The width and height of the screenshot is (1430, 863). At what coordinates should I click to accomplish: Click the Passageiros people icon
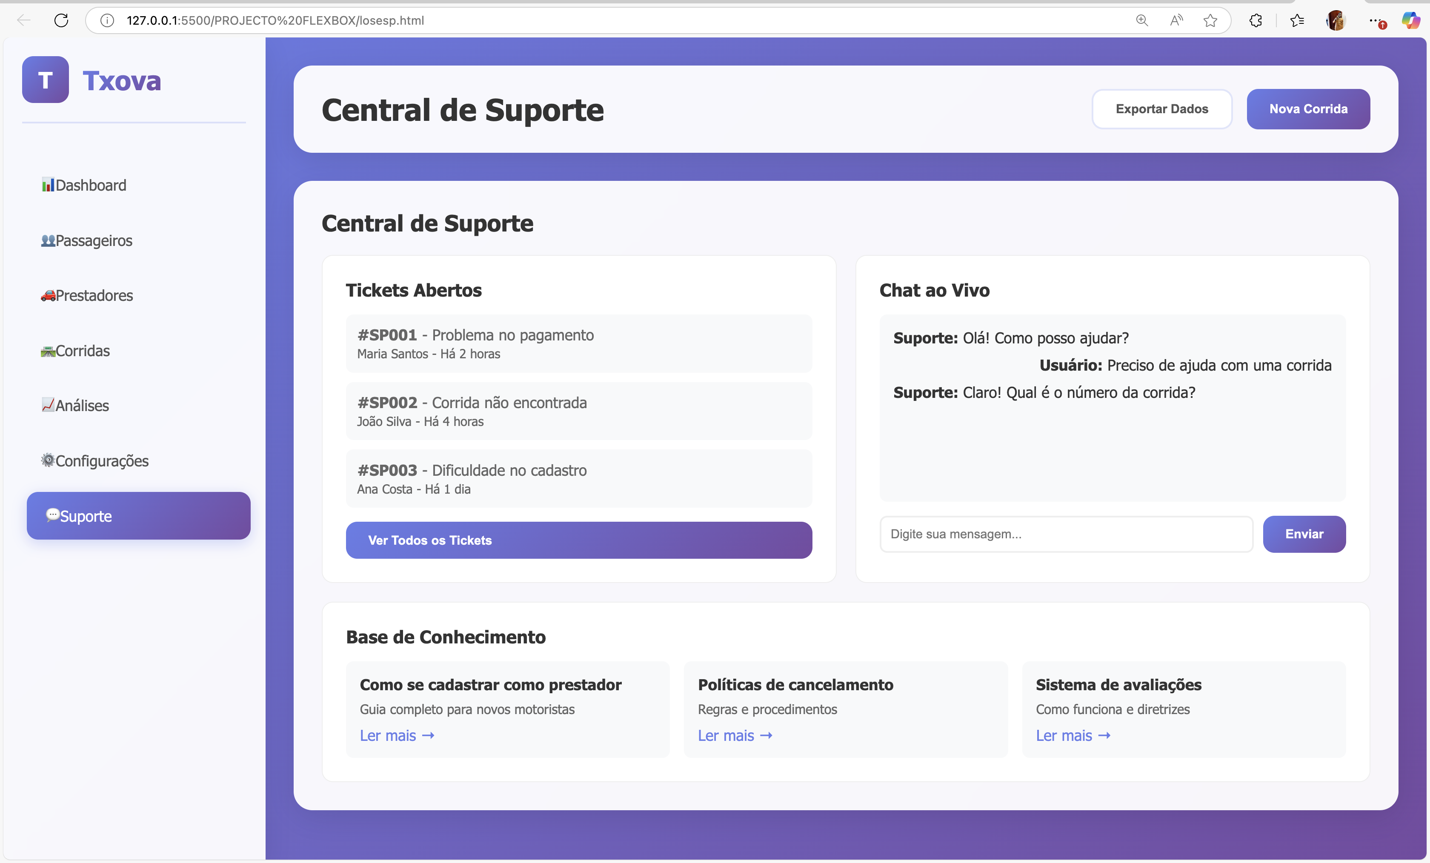point(49,240)
